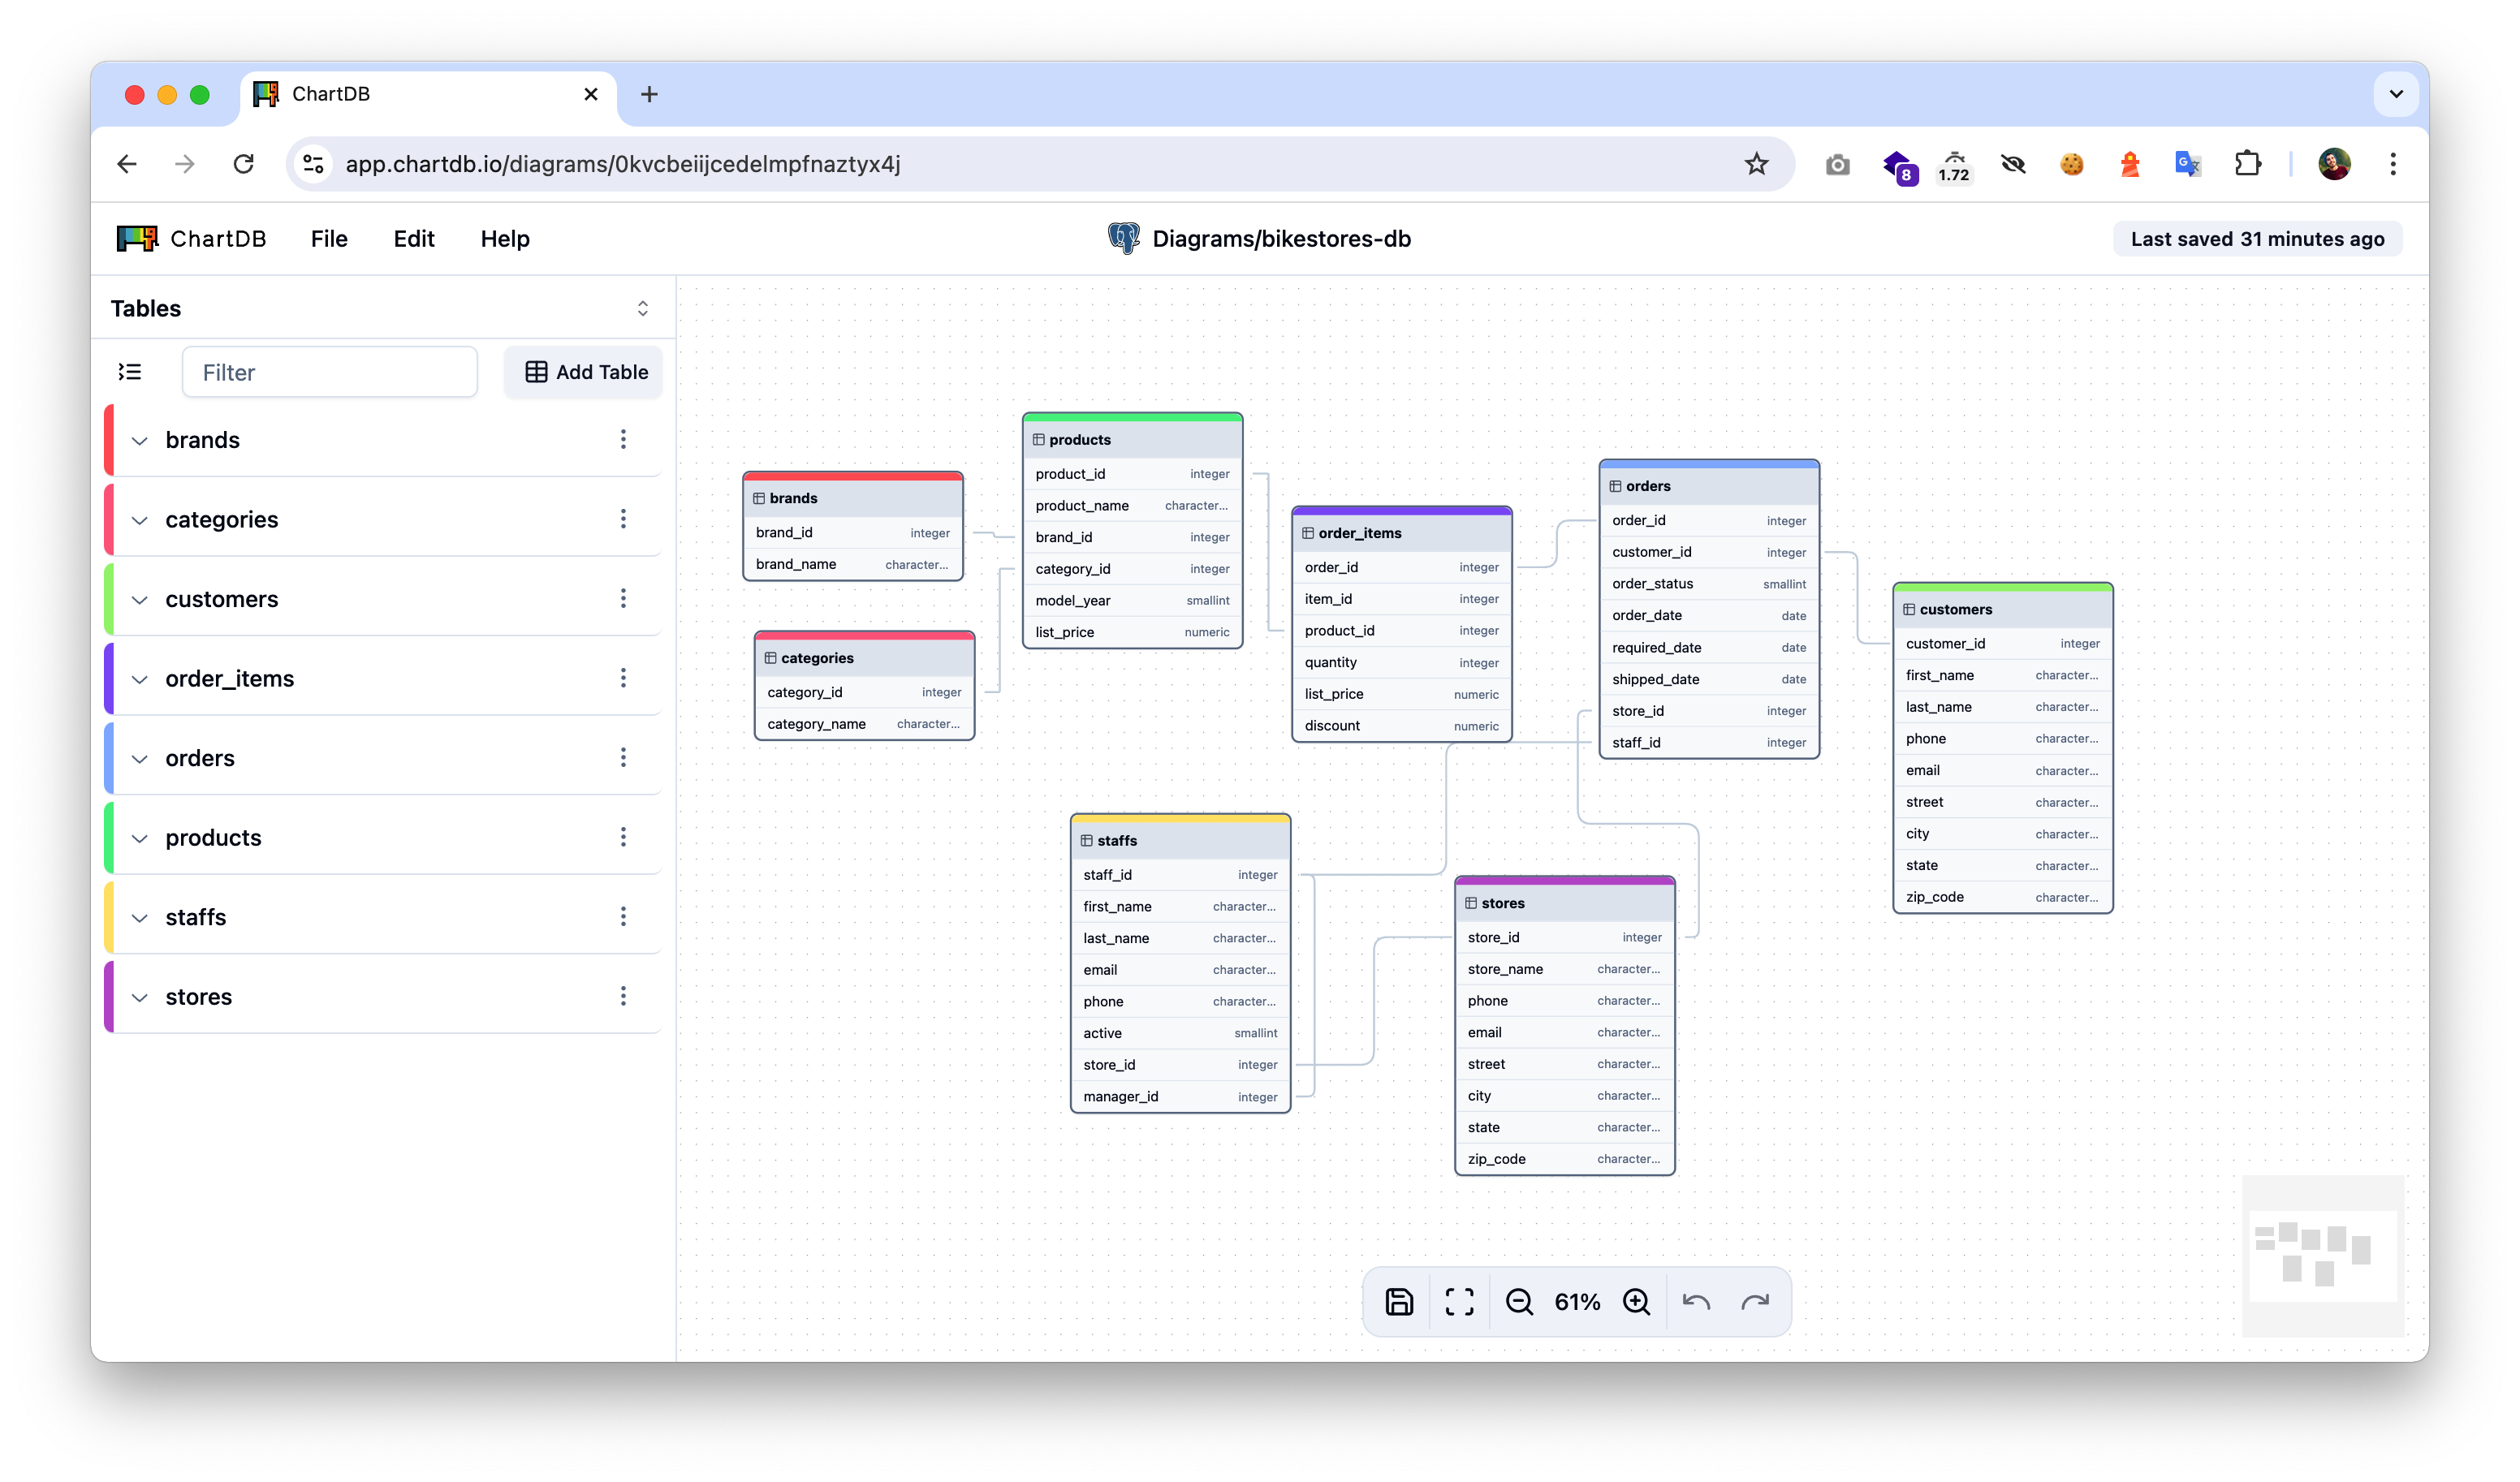Click the brand_name field in brands table
2520x1482 pixels.
pos(853,564)
